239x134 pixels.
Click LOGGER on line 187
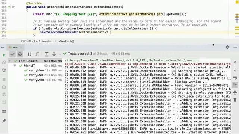(x=38, y=14)
